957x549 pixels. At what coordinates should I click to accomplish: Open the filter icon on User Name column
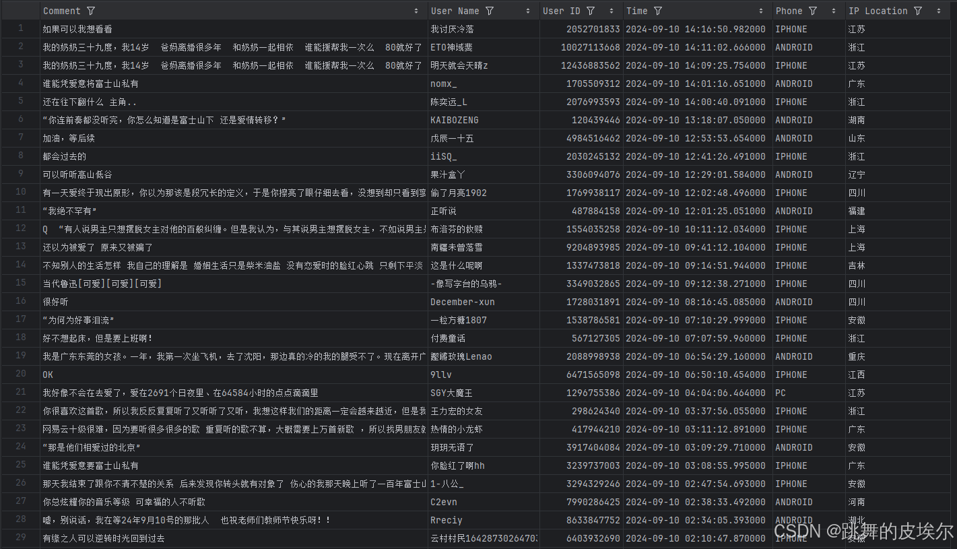pyautogui.click(x=490, y=11)
